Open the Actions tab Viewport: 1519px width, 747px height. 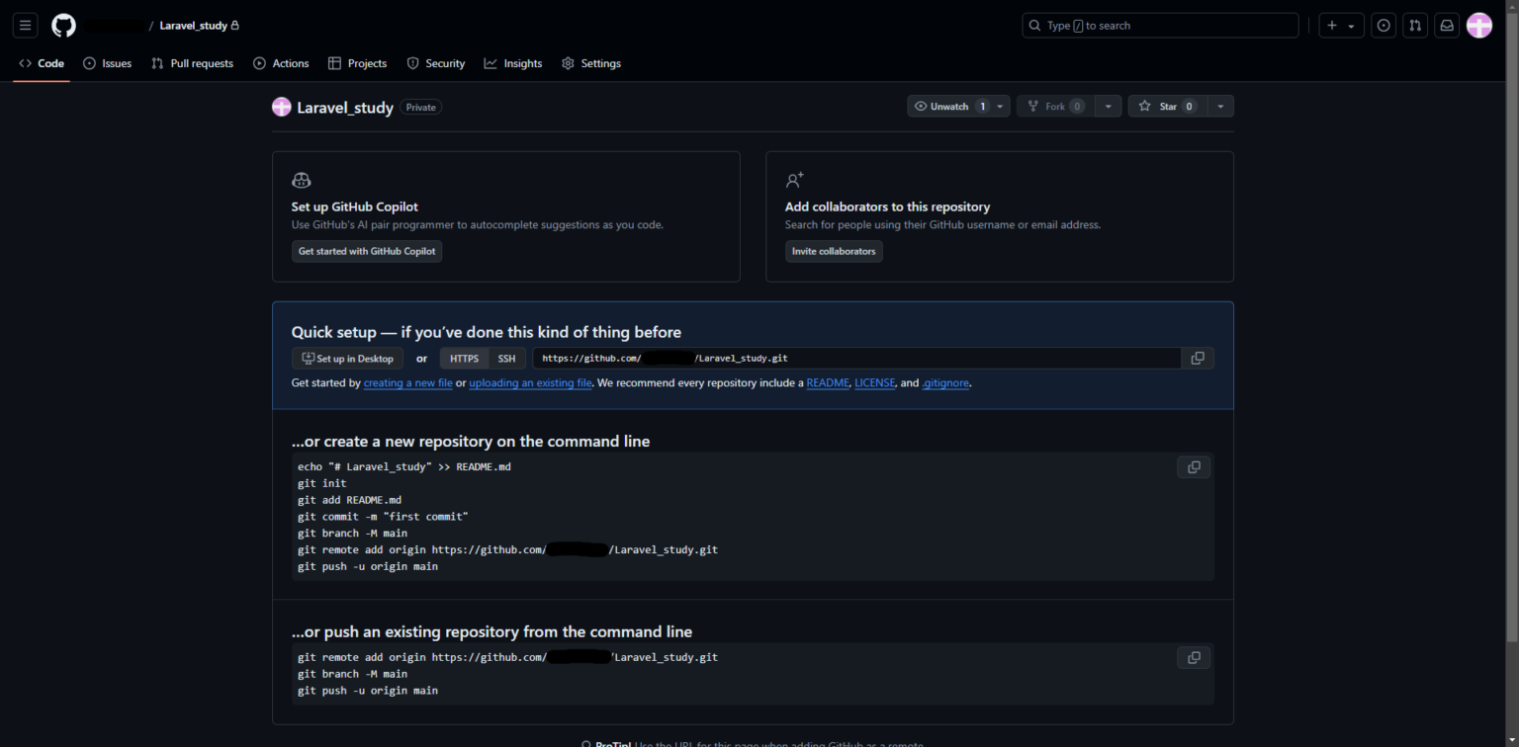[x=290, y=62]
